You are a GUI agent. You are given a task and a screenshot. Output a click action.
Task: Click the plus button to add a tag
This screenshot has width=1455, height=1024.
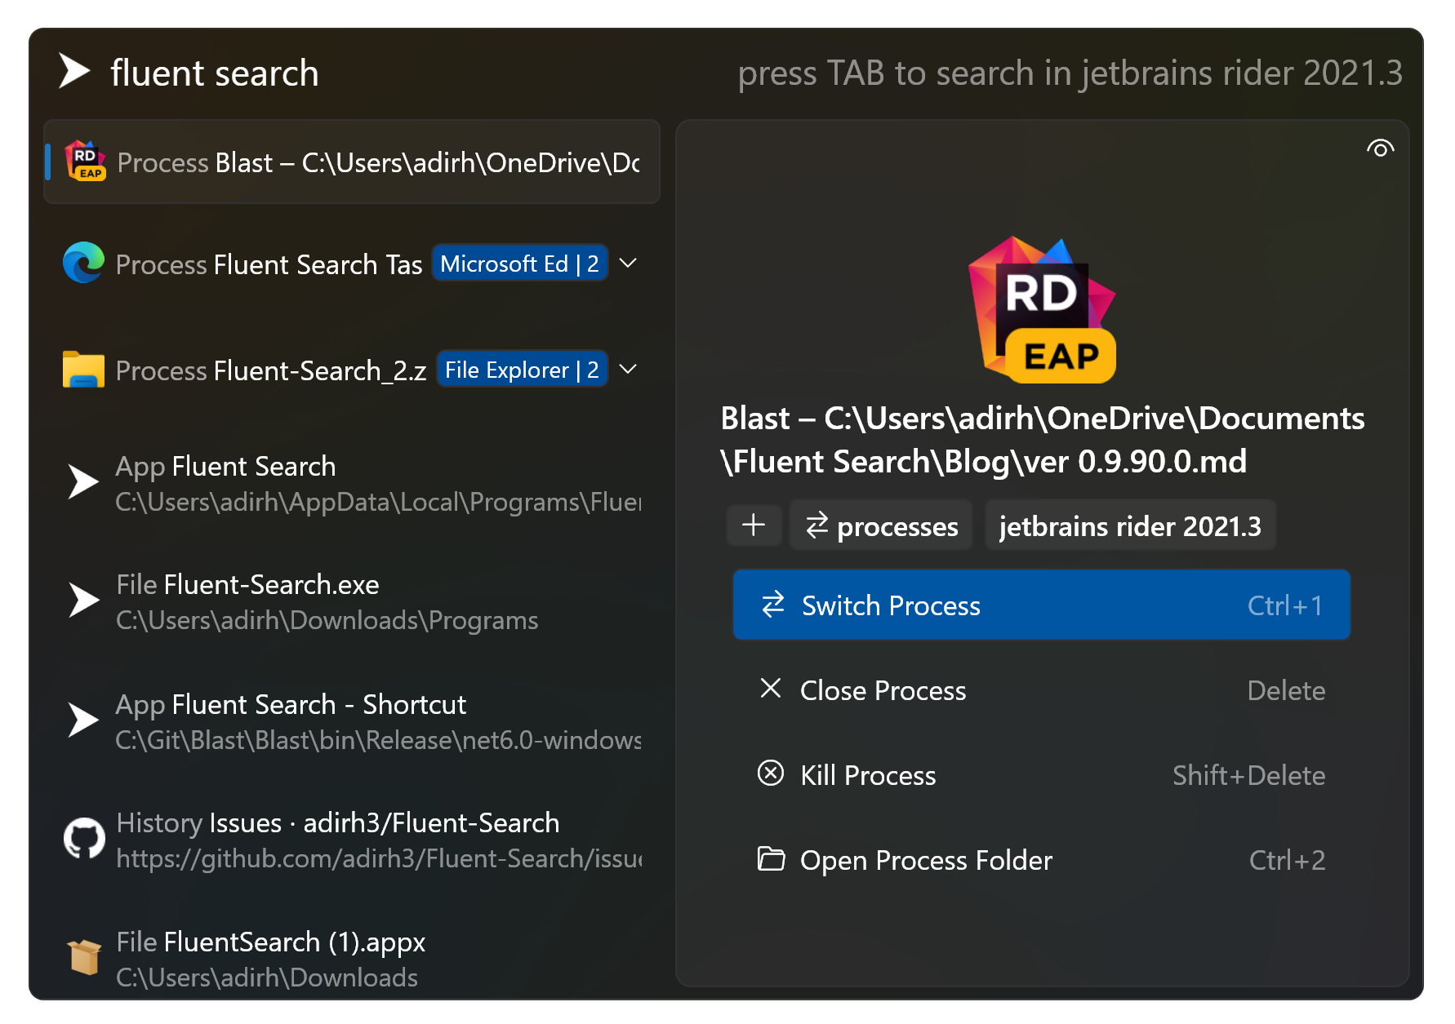click(x=754, y=525)
